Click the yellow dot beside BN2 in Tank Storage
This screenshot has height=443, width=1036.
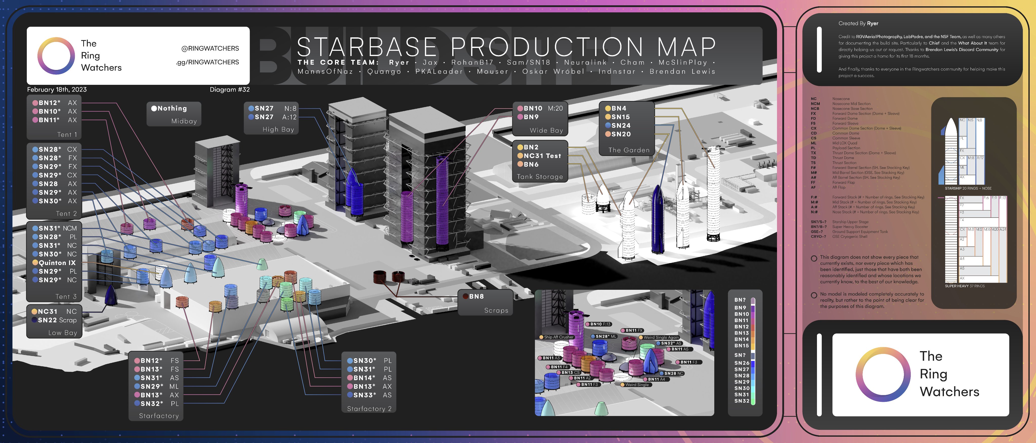(520, 147)
